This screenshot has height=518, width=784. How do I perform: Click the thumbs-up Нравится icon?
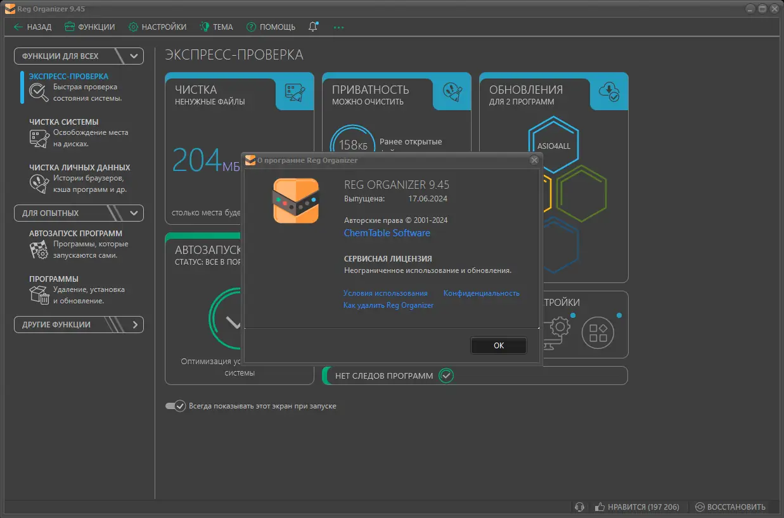click(600, 507)
